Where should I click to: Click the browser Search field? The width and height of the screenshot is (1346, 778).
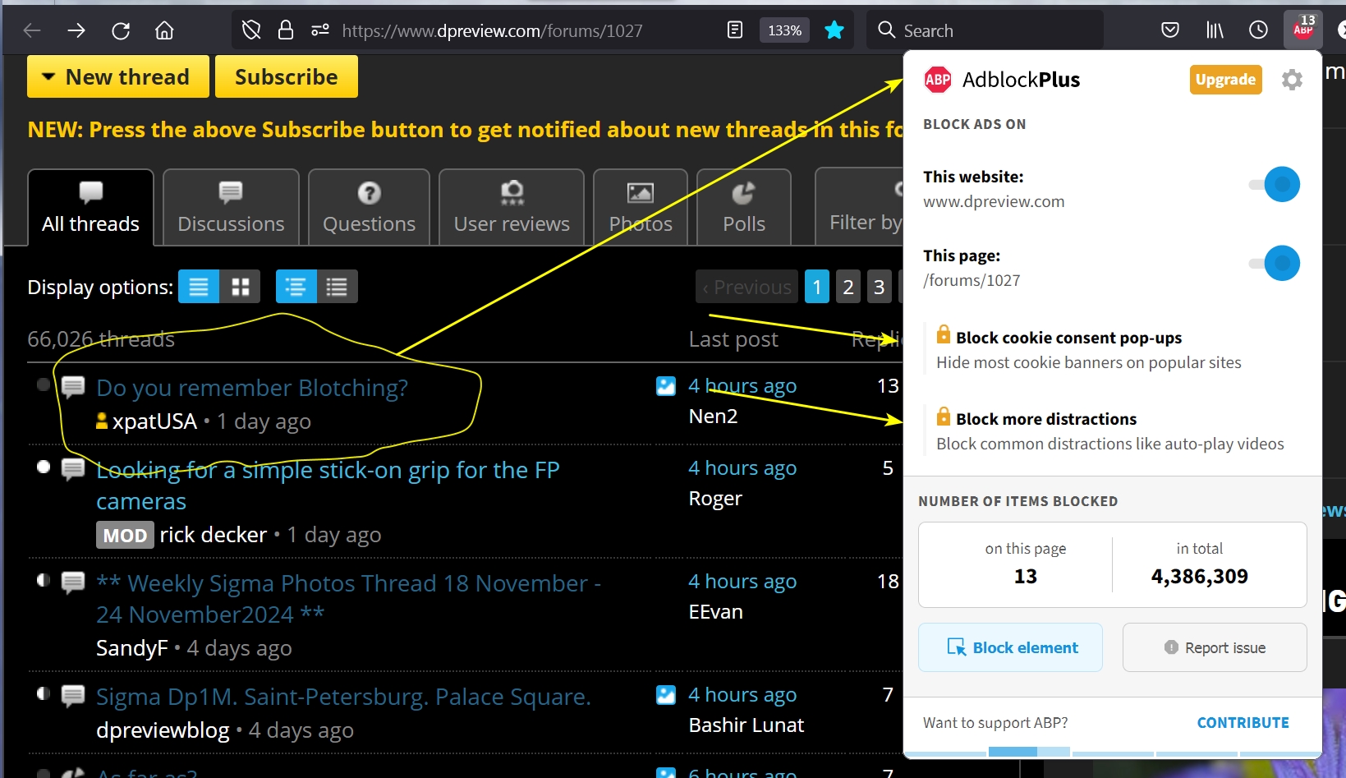coord(985,30)
